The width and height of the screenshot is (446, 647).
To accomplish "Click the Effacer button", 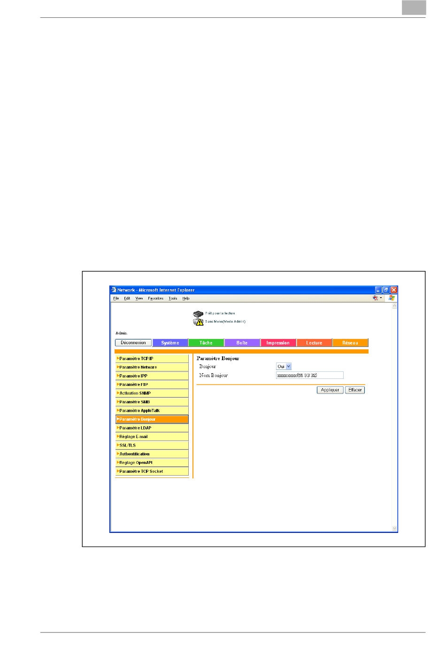I will point(355,390).
